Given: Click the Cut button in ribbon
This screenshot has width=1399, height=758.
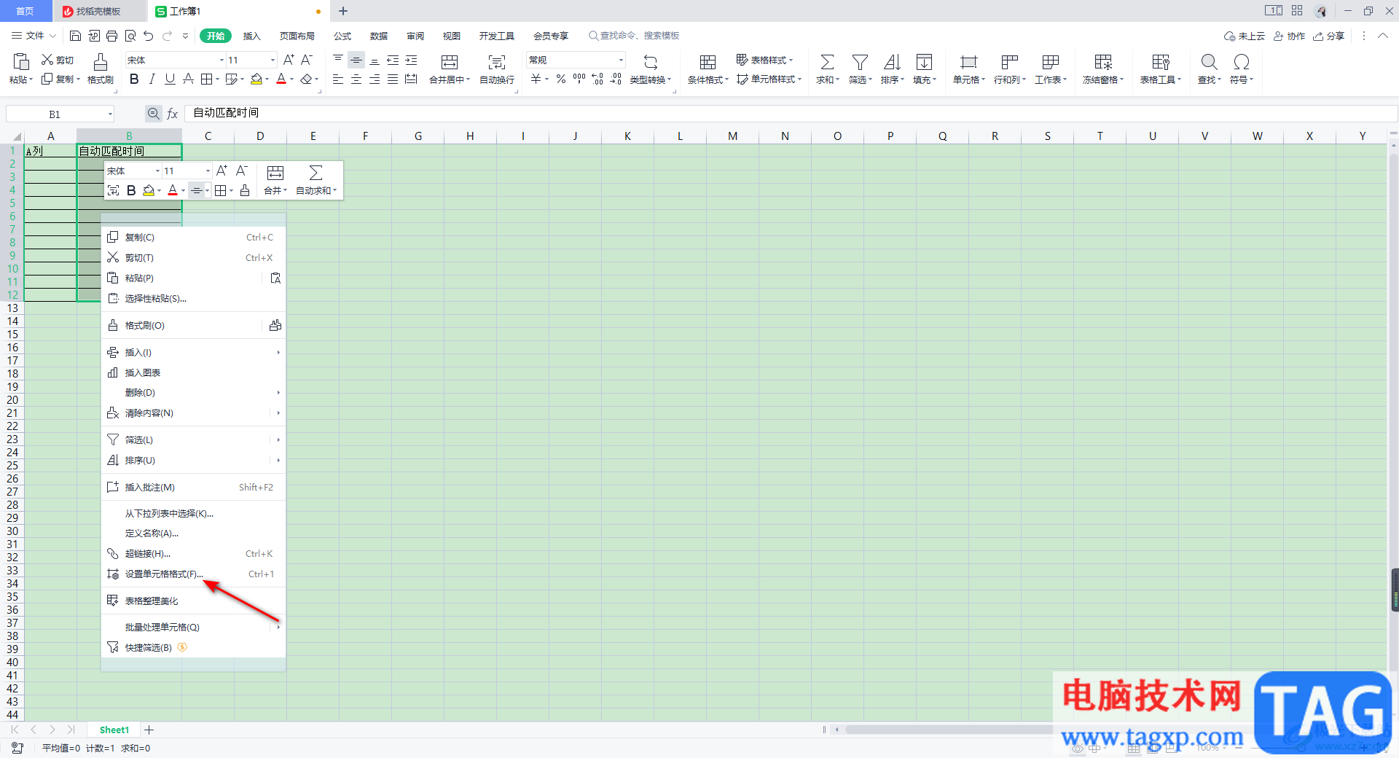Looking at the screenshot, I should pyautogui.click(x=58, y=60).
